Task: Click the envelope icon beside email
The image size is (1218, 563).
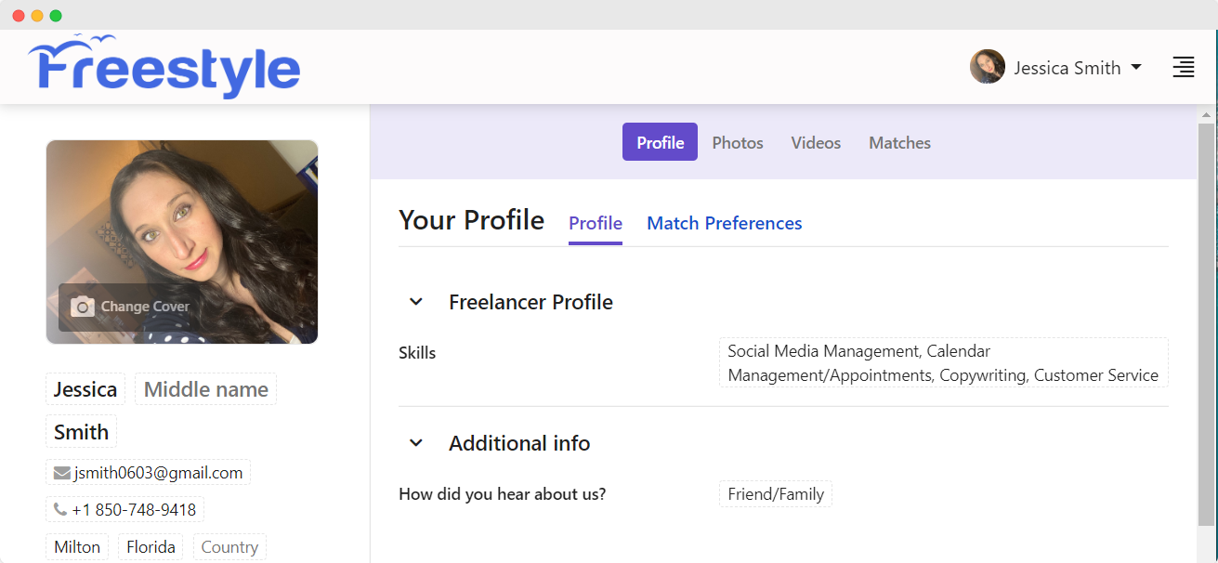Action: (62, 473)
